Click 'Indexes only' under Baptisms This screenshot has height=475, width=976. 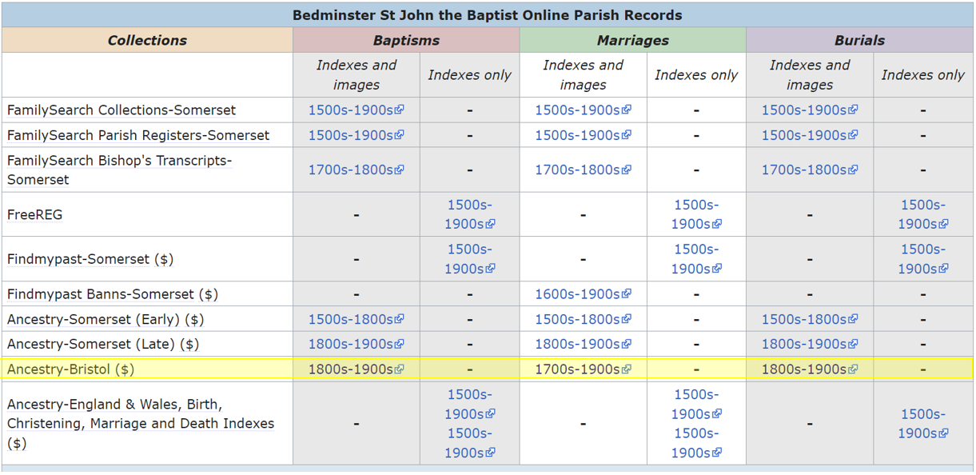pos(470,75)
